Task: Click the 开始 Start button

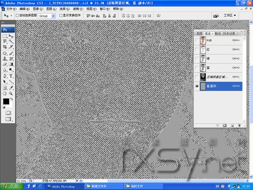Action: pyautogui.click(x=12, y=186)
